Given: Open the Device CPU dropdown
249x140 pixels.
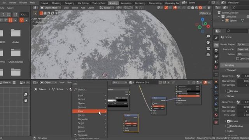Looking at the screenshot, I should tap(243, 54).
